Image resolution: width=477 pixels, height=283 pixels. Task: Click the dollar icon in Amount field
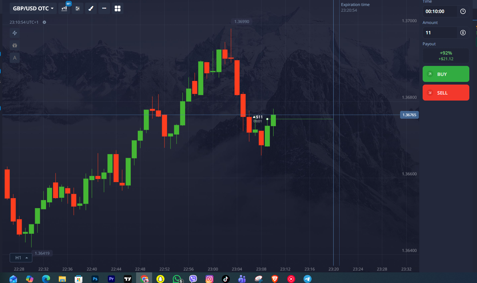point(463,33)
